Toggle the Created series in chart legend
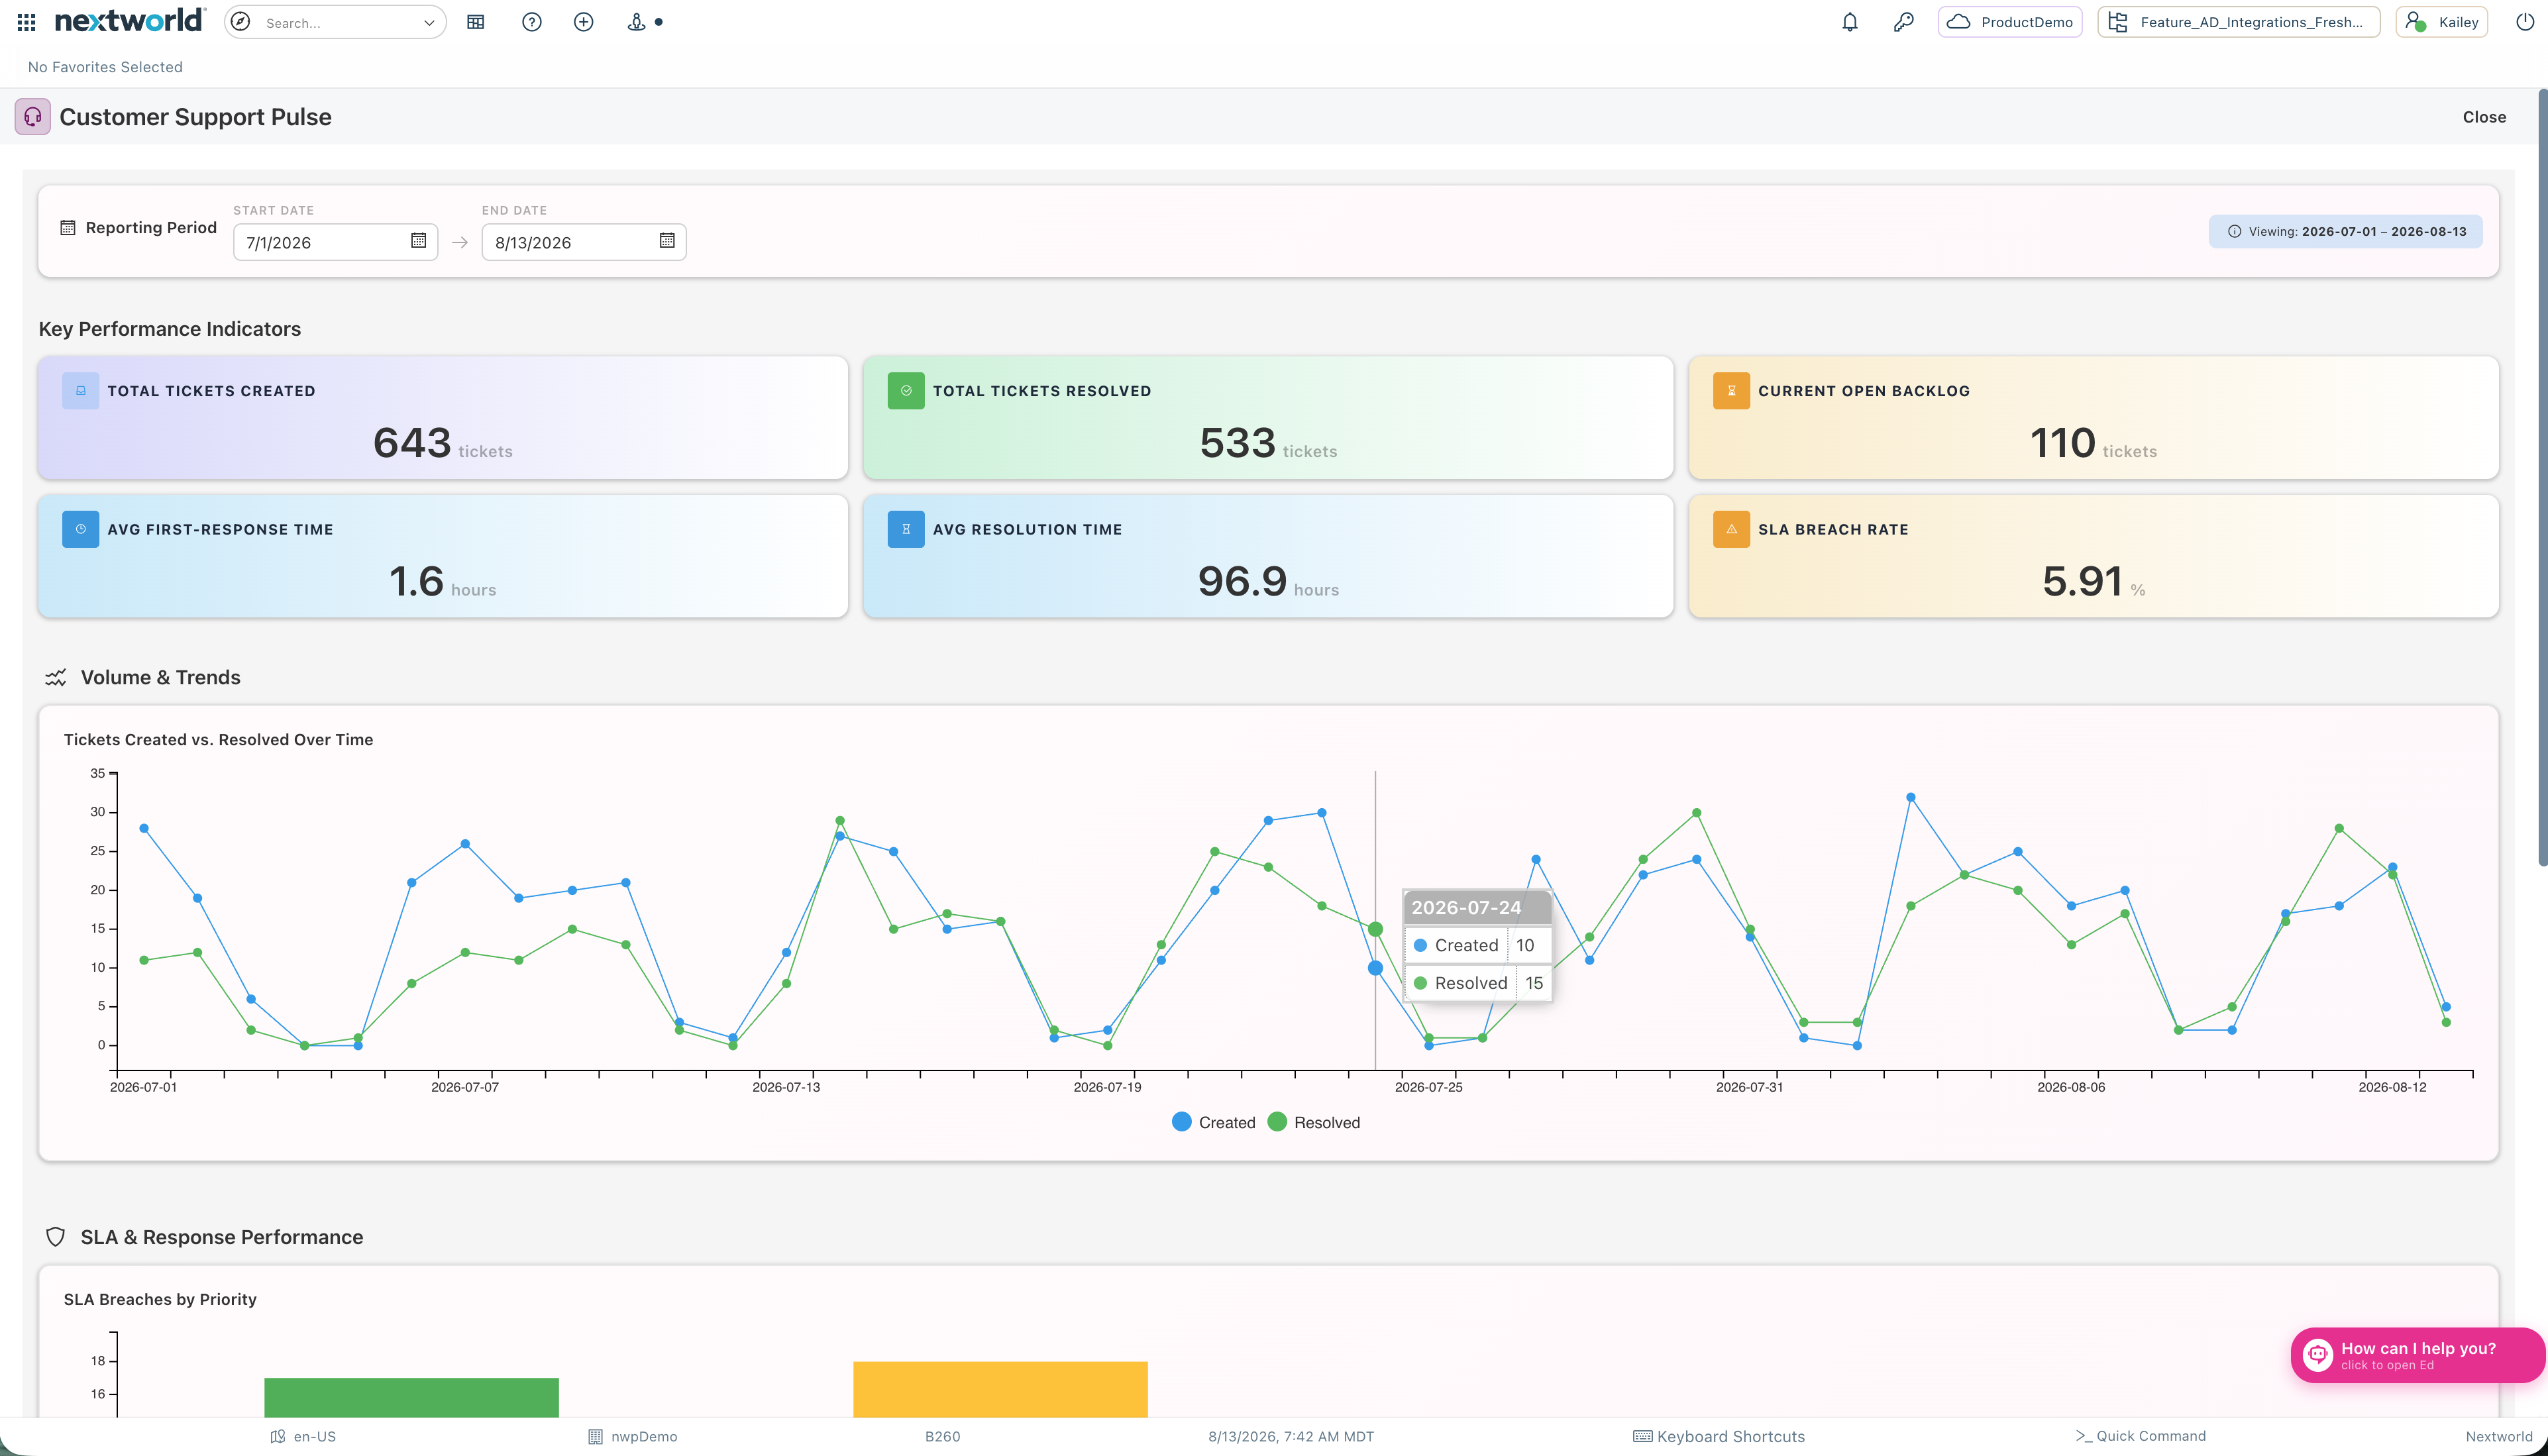 click(x=1213, y=1122)
